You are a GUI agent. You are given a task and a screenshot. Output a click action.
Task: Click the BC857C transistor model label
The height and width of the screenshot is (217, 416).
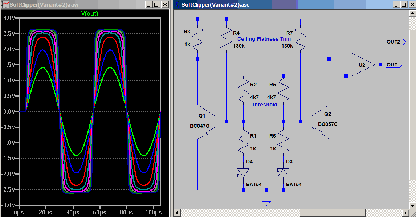328,124
